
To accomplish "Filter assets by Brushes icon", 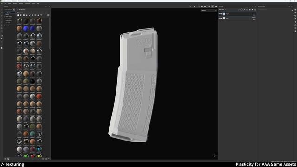I will (x=29, y=15).
